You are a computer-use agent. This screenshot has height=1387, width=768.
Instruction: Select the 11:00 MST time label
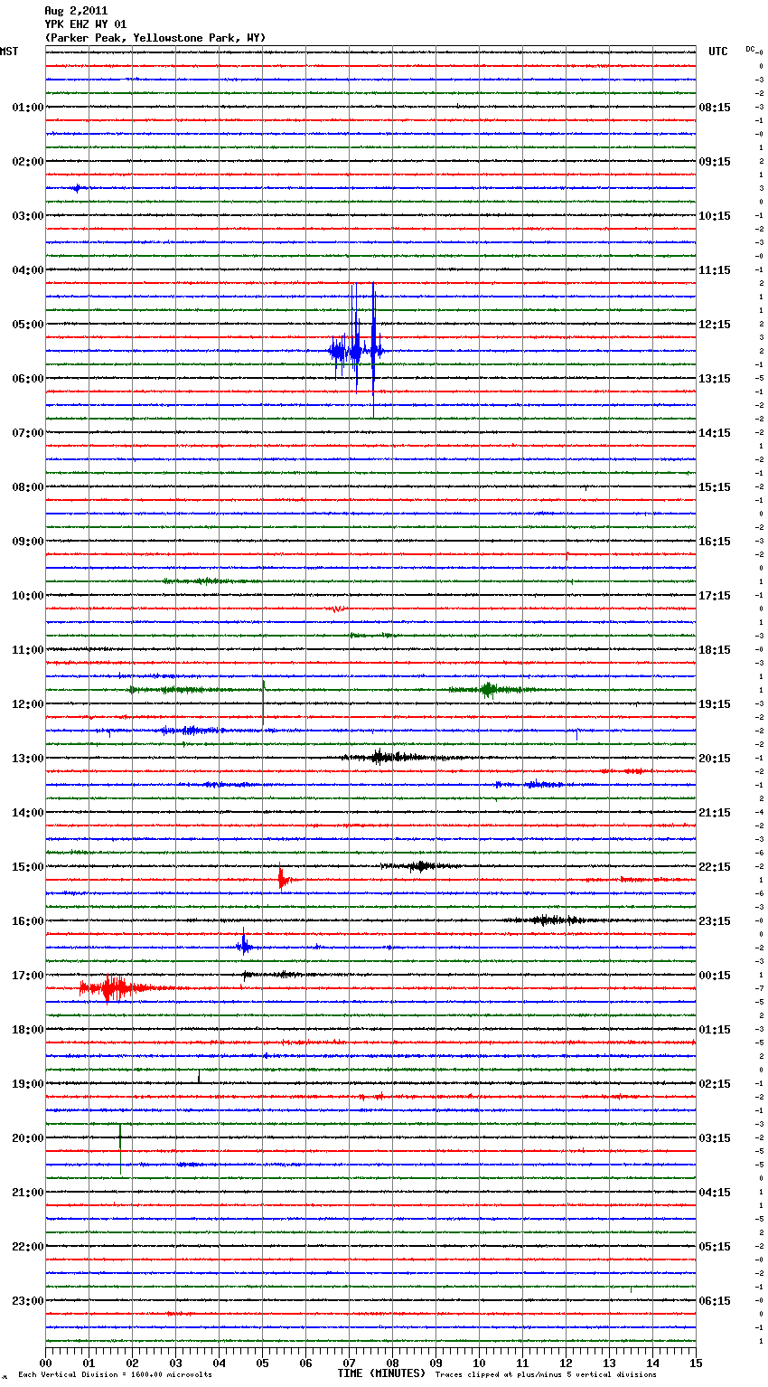click(27, 650)
